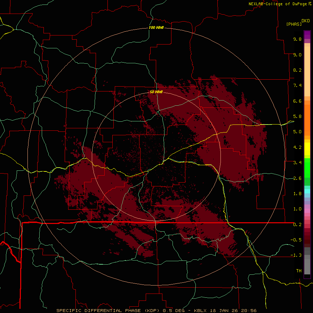Click the NEXLAB-College of DuPage credit text

278,4
